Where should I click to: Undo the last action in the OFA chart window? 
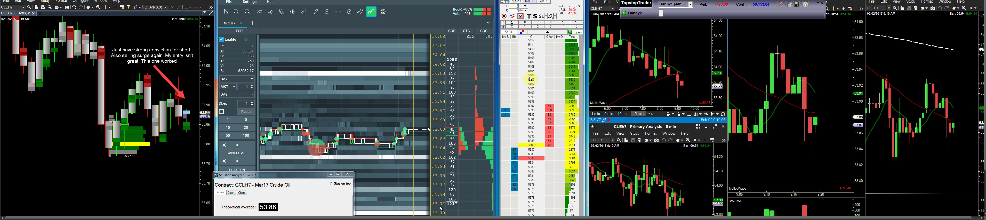pyautogui.click(x=74, y=7)
